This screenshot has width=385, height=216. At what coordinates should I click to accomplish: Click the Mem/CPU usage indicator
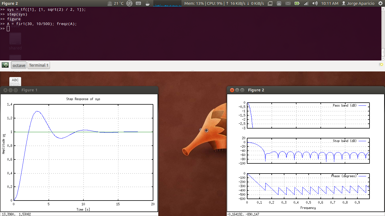coord(204,3)
